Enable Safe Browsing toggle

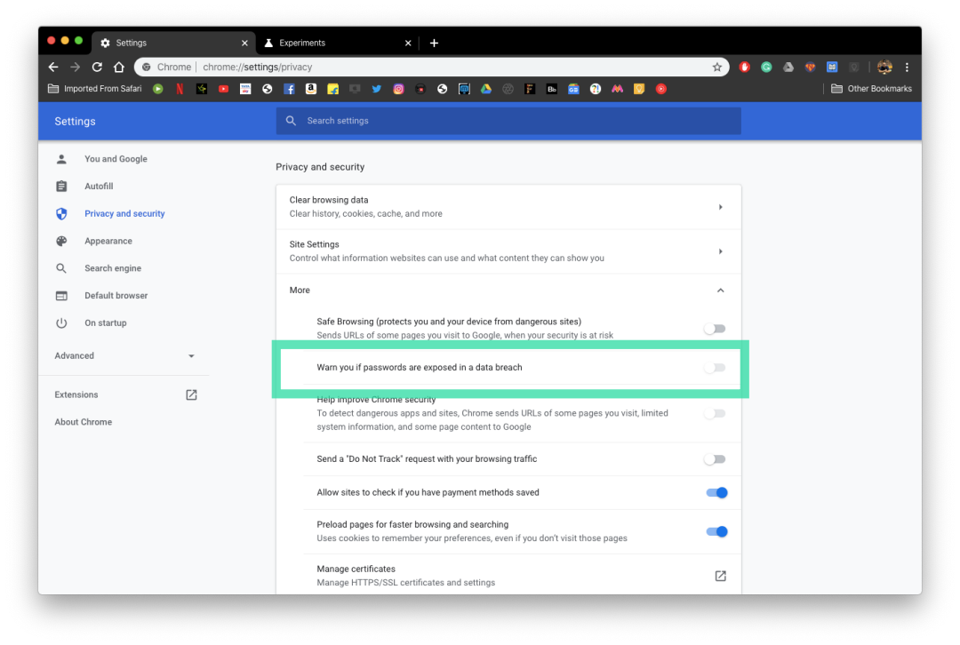pyautogui.click(x=715, y=329)
